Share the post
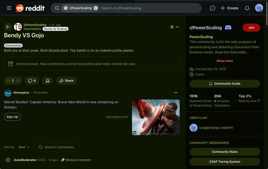268x169 pixels. click(66, 81)
